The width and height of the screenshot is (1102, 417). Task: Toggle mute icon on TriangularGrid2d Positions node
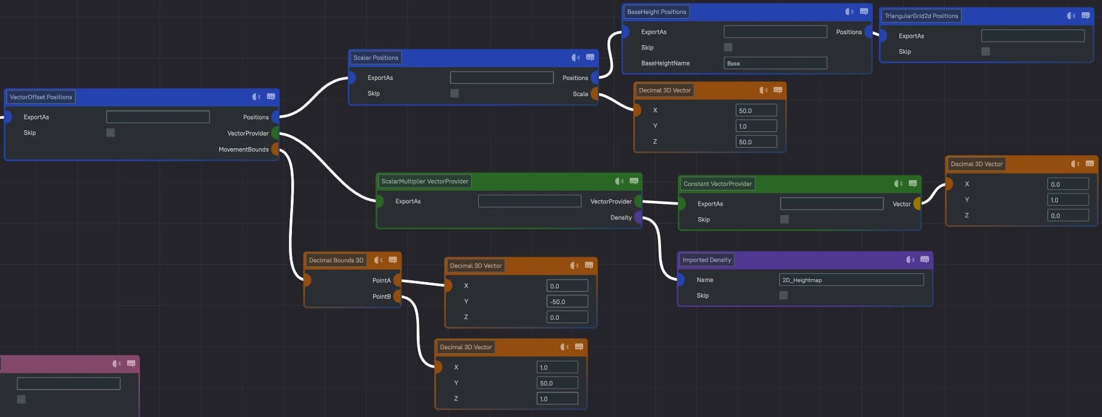1071,16
